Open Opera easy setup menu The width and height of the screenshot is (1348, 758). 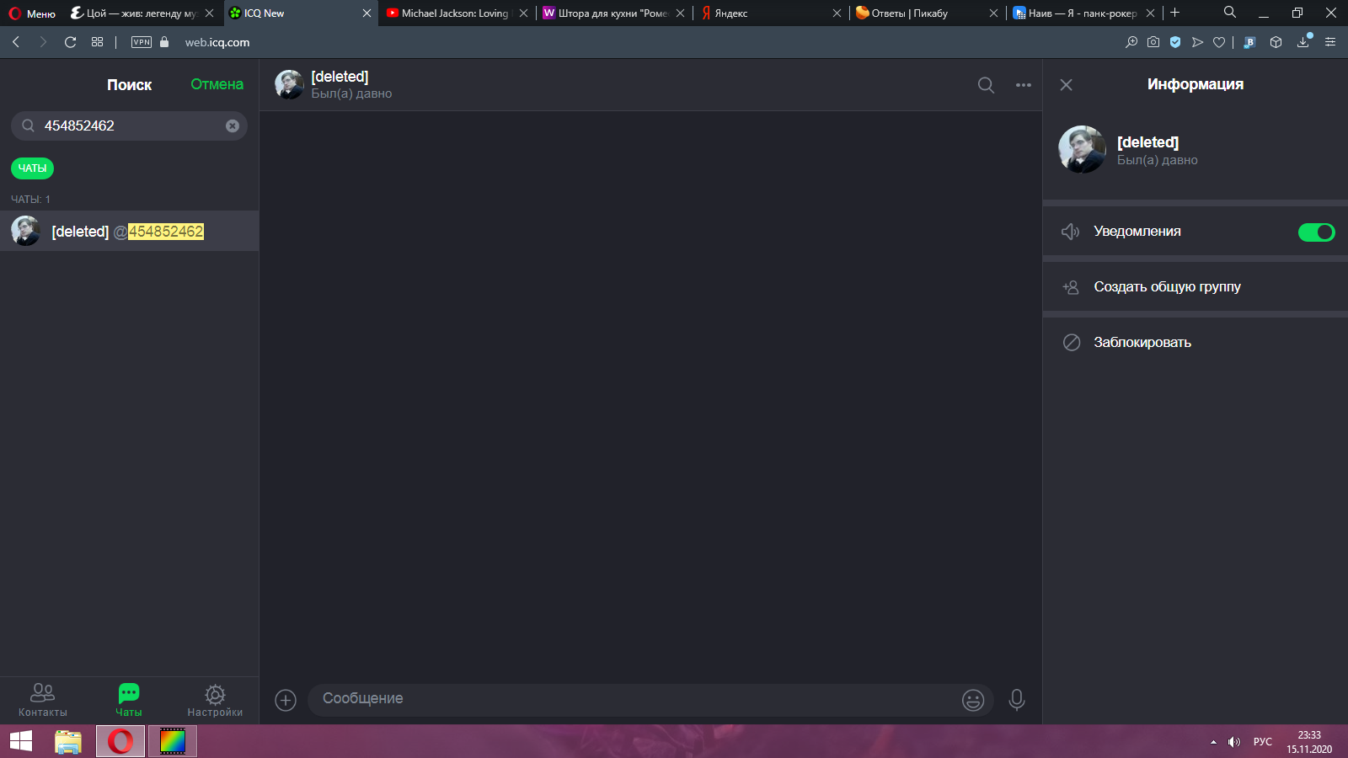(x=1330, y=42)
